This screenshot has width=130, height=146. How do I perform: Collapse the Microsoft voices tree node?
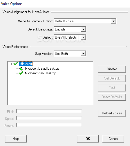click(10, 64)
